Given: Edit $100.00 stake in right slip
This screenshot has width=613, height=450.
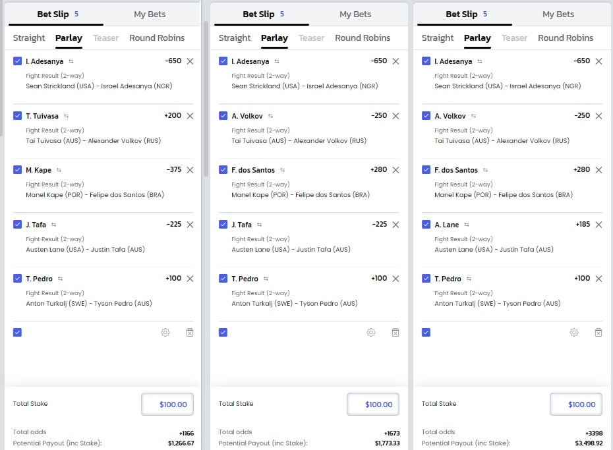Looking at the screenshot, I should tap(576, 405).
